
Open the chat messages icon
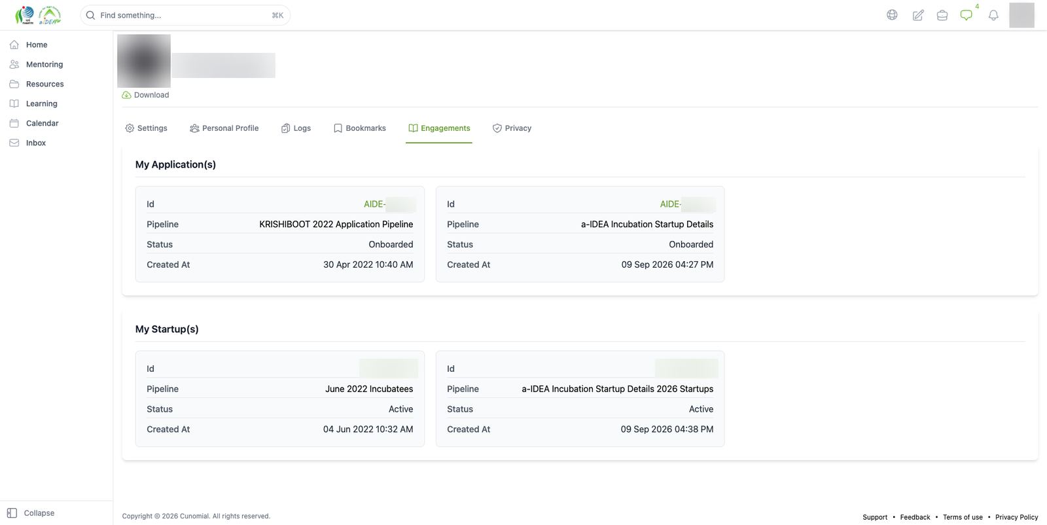click(967, 15)
